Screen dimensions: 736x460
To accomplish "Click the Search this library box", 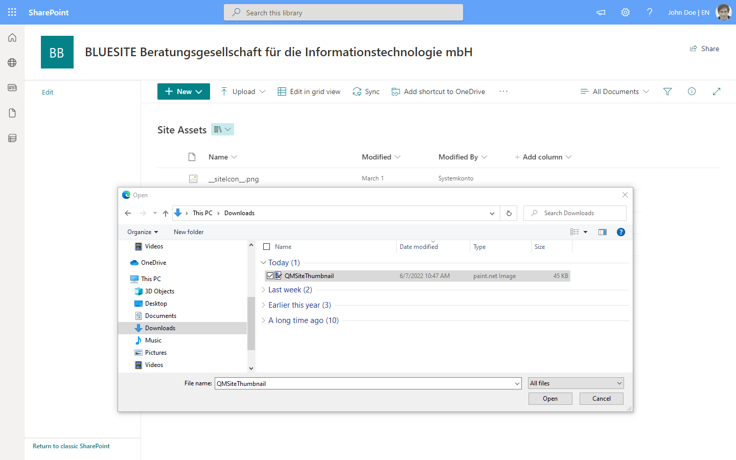I will point(343,12).
